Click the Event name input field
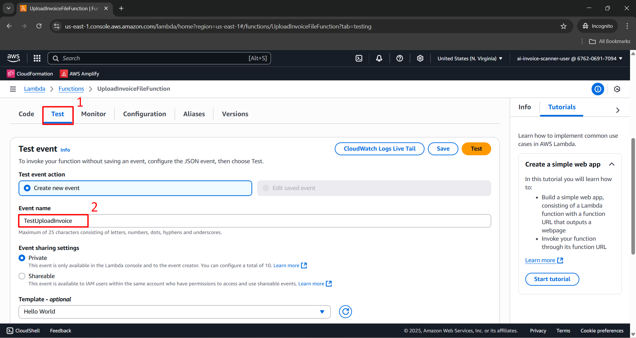Image resolution: width=636 pixels, height=338 pixels. 255,221
